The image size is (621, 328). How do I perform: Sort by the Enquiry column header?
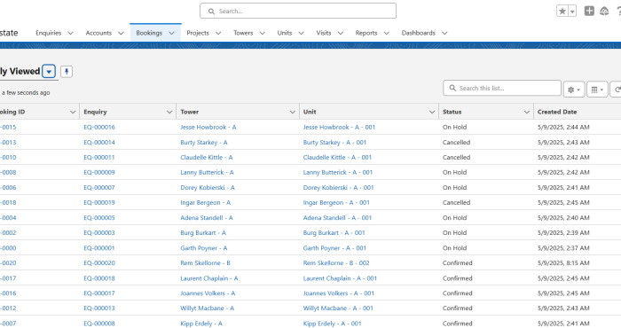(95, 112)
